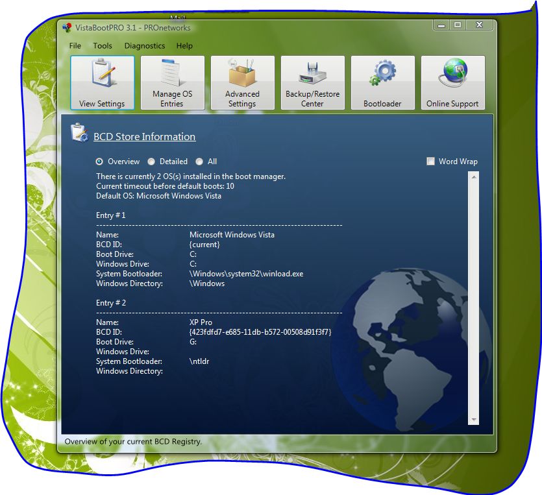The height and width of the screenshot is (495, 542).
Task: Click the 'Entry # 1' heading text
Action: (x=111, y=215)
